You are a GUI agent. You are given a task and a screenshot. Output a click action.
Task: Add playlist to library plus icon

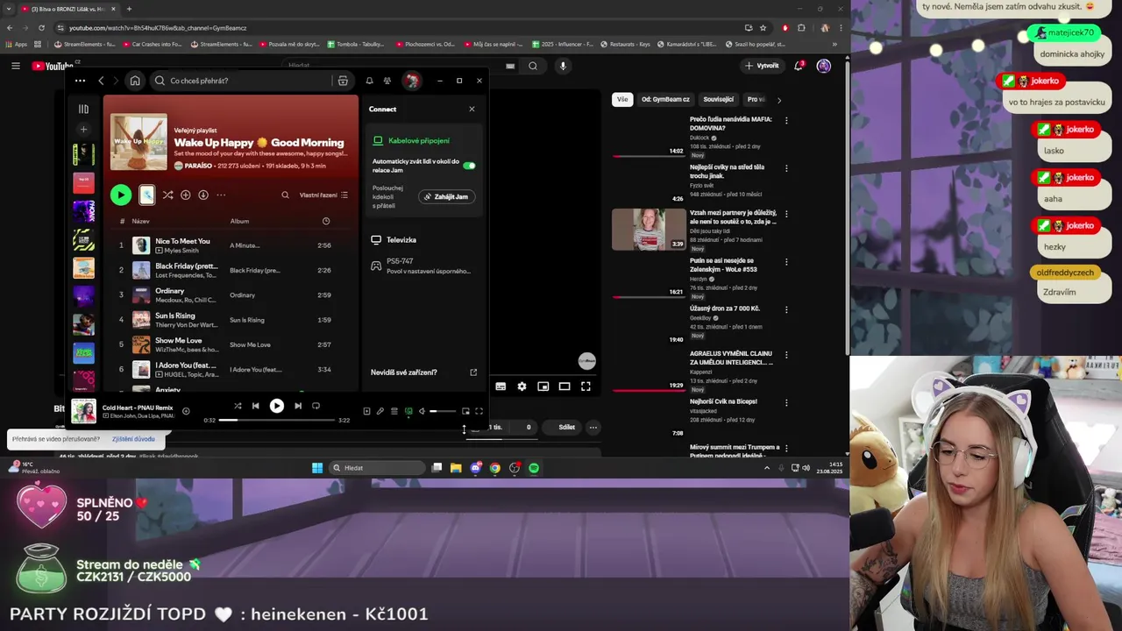(185, 195)
